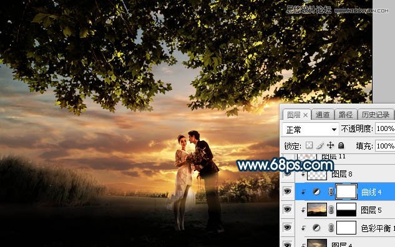
Task: Click the 图层 5 layer mask thumbnail
Action: point(346,210)
